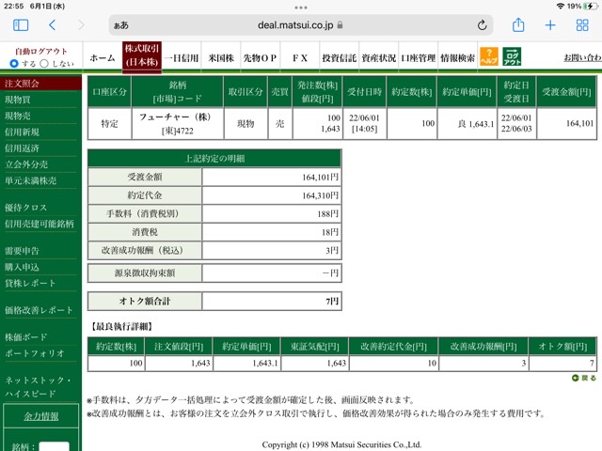Select the 自動ログアウト しない radio button
The width and height of the screenshot is (602, 451).
[44, 64]
